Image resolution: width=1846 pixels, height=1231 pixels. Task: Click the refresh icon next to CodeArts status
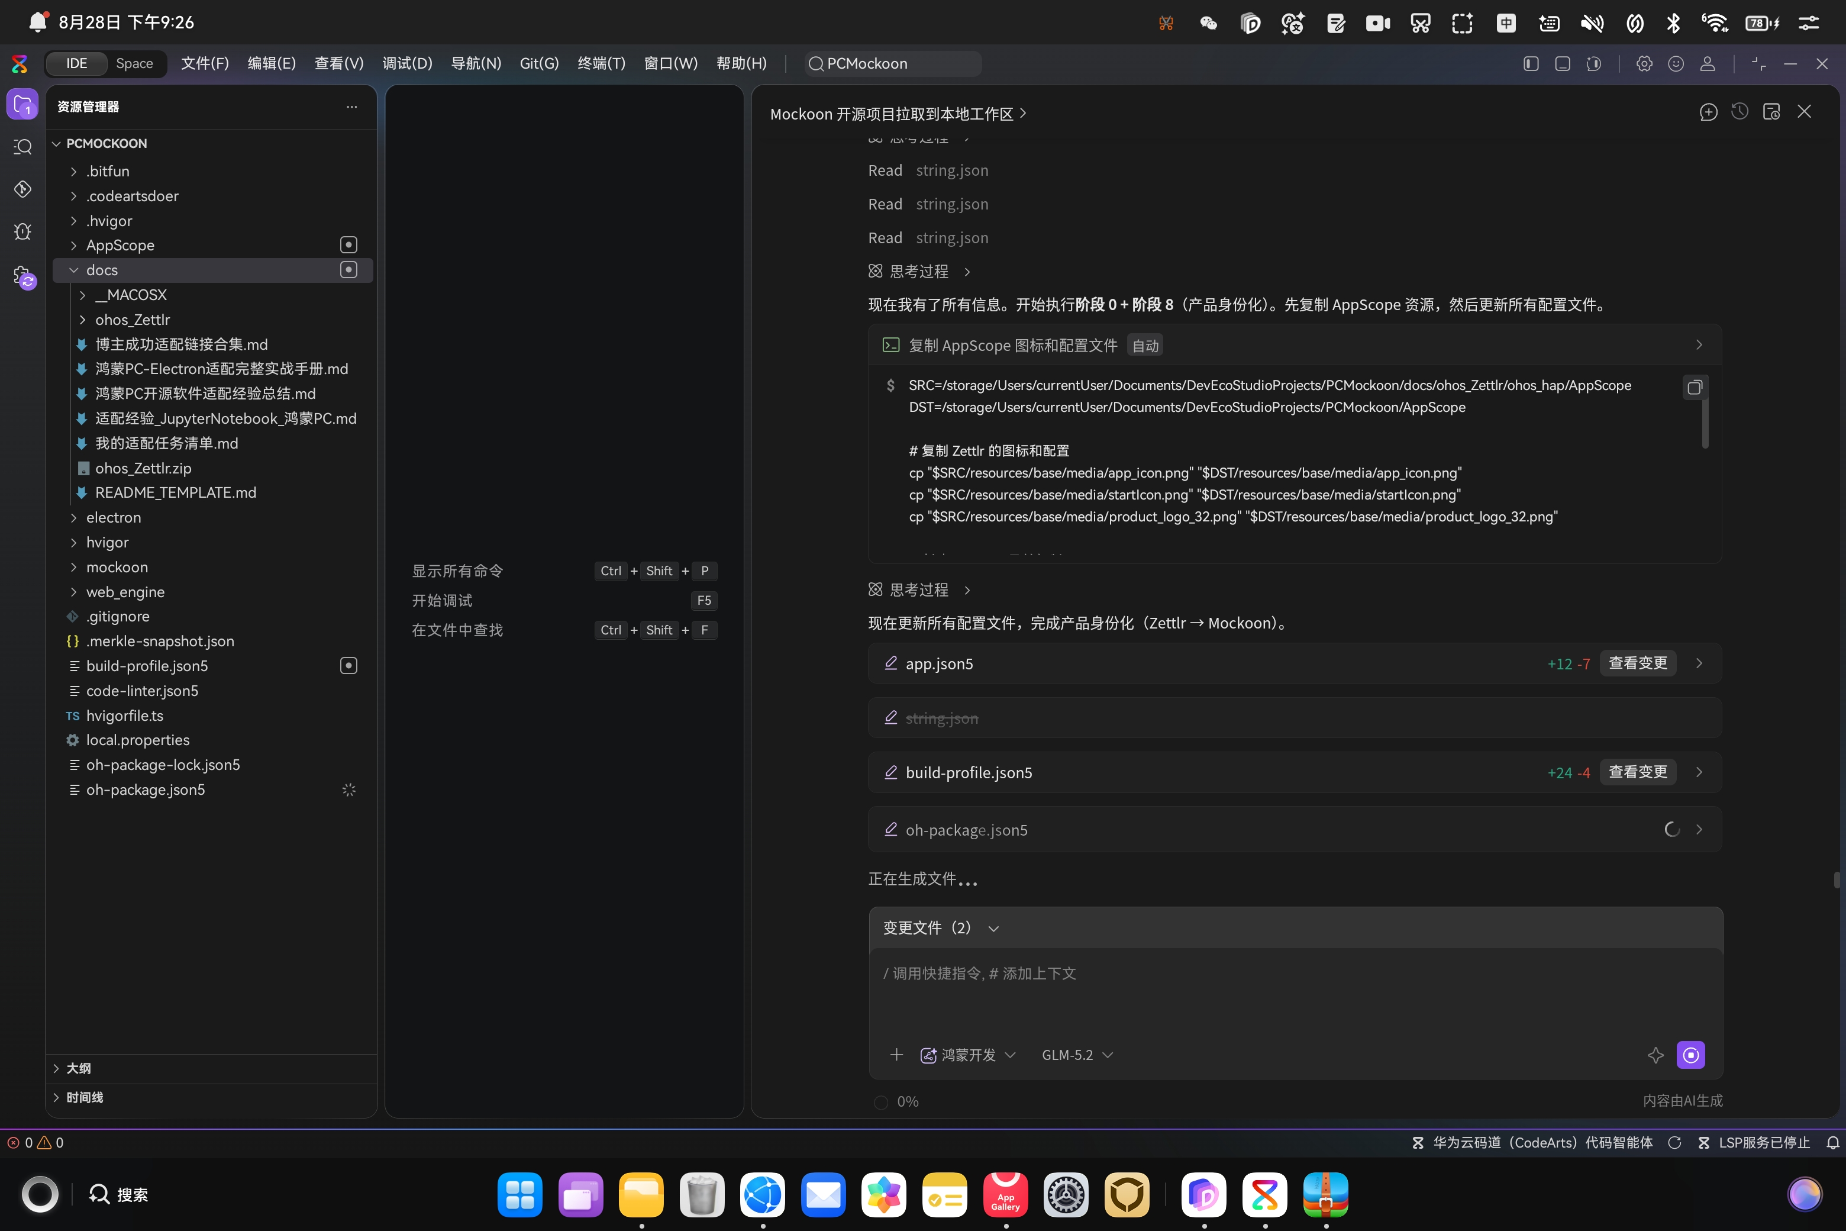[x=1674, y=1143]
